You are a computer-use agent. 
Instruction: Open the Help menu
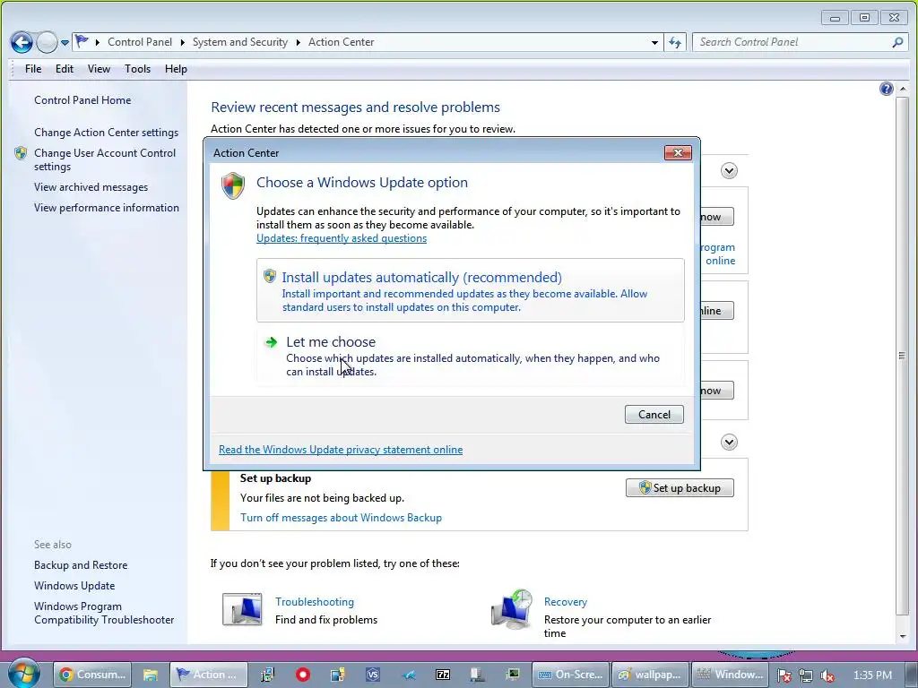176,69
